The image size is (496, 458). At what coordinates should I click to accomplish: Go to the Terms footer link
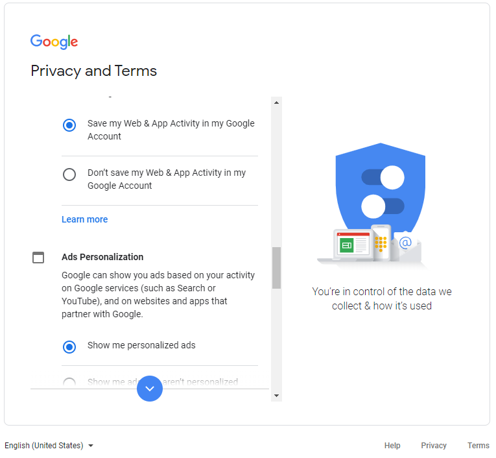click(x=478, y=445)
